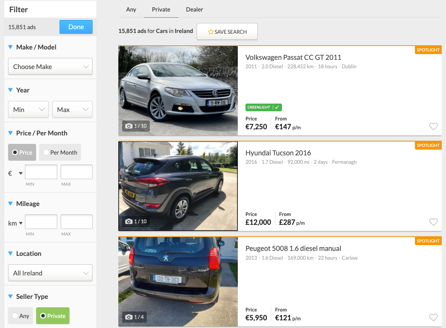This screenshot has width=446, height=328.
Task: Click the £12,000 price on Tucson
Action: pos(258,222)
